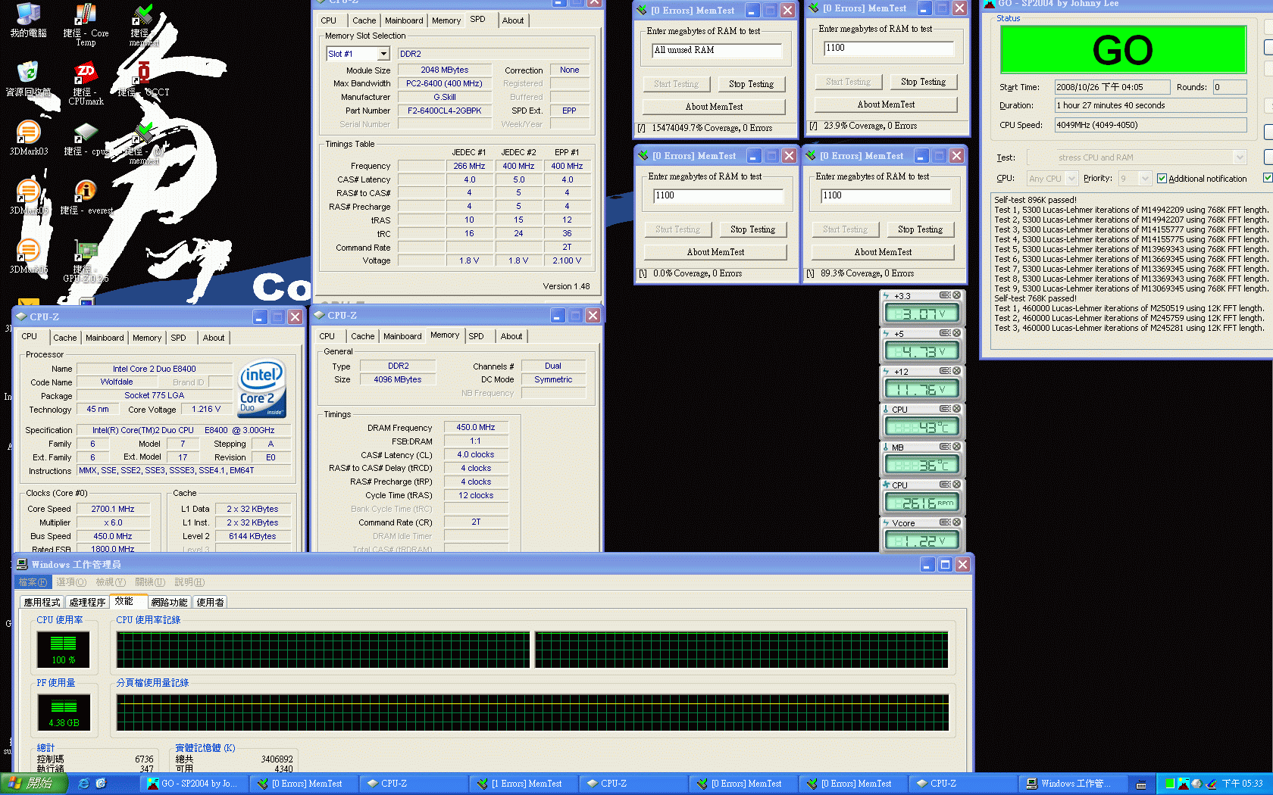
Task: Switch to Mainboard tab in SPD CPU-Z window
Action: click(404, 20)
